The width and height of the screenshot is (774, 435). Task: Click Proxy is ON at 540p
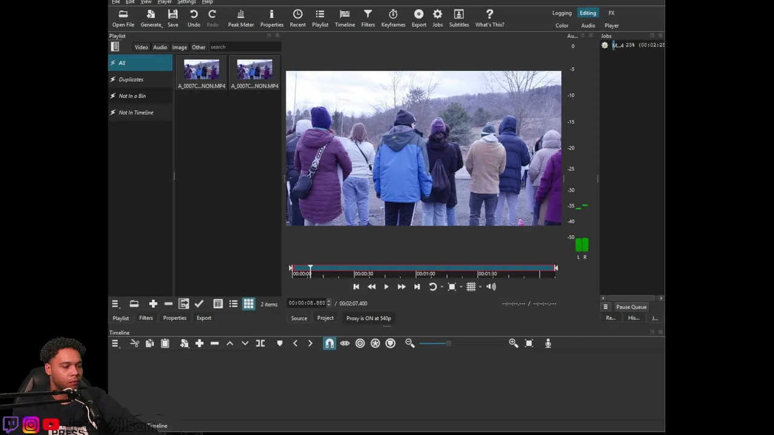[x=368, y=318]
